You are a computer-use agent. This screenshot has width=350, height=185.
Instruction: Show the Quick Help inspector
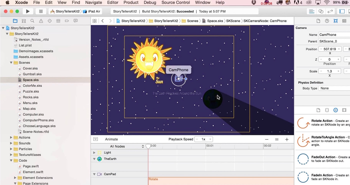[x=327, y=21]
